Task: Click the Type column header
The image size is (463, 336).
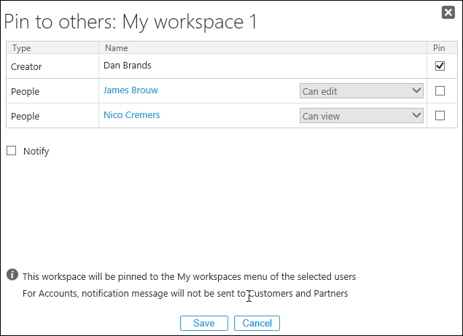Action: pos(22,48)
